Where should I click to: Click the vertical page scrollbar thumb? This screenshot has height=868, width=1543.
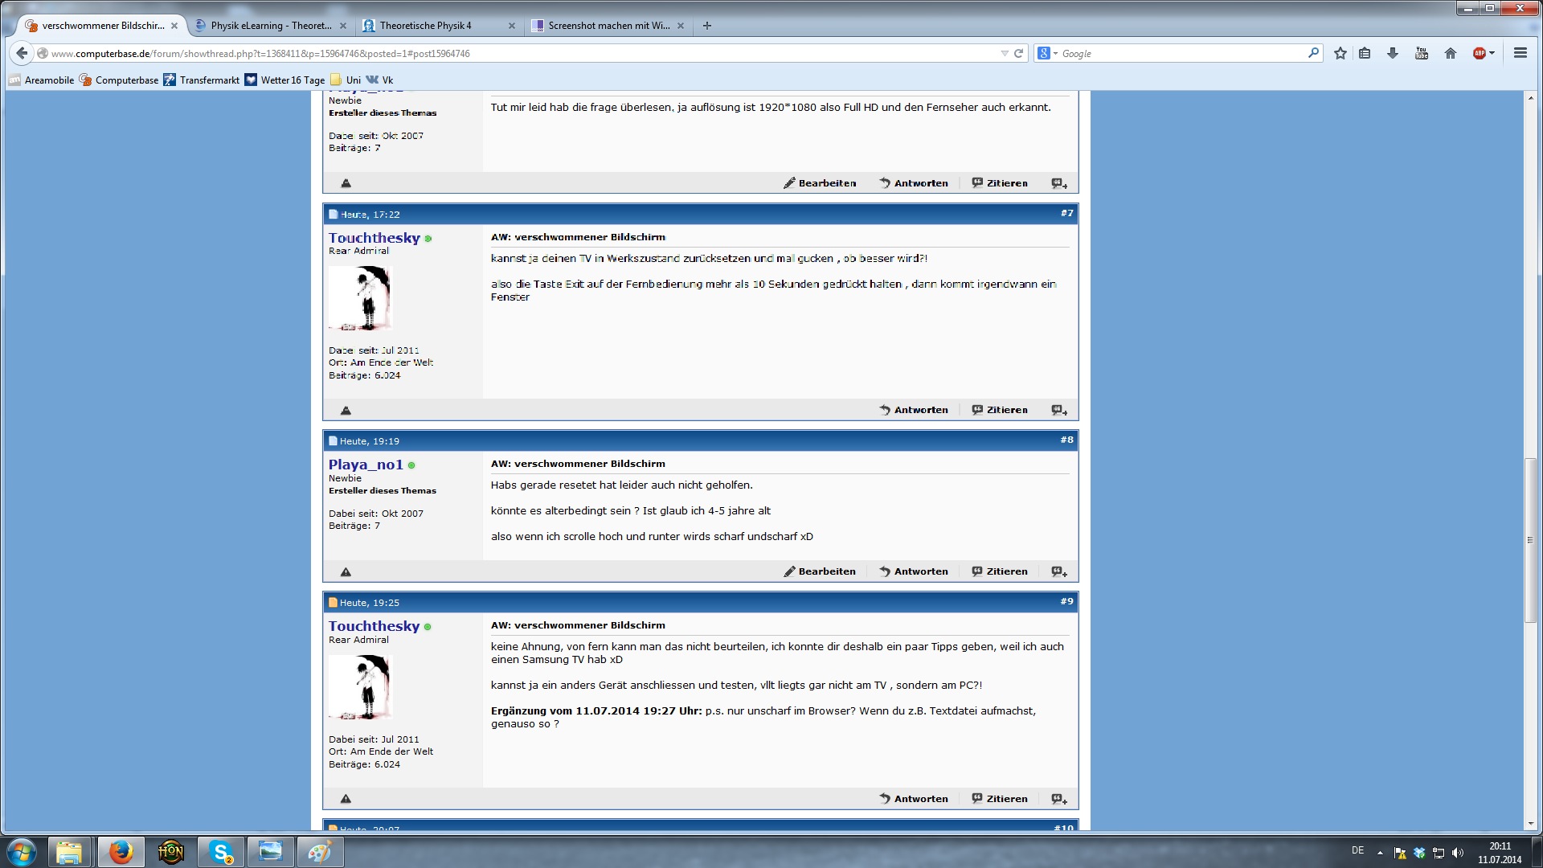point(1530,538)
